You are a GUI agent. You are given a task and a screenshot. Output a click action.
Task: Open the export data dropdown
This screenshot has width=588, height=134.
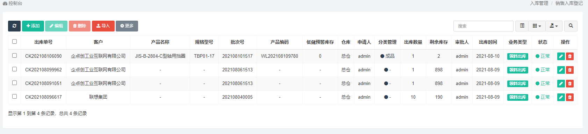[x=554, y=26]
